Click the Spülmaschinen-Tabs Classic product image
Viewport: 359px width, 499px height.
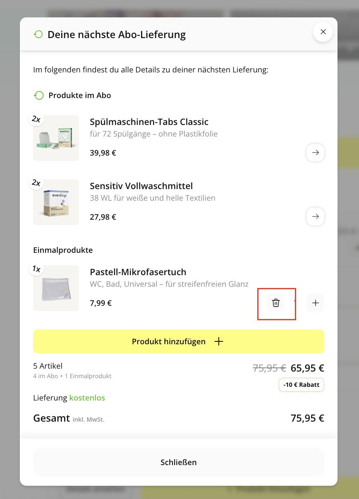pyautogui.click(x=56, y=138)
